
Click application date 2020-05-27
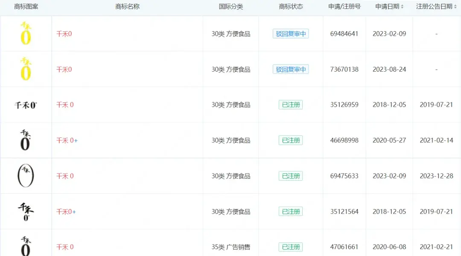click(389, 140)
